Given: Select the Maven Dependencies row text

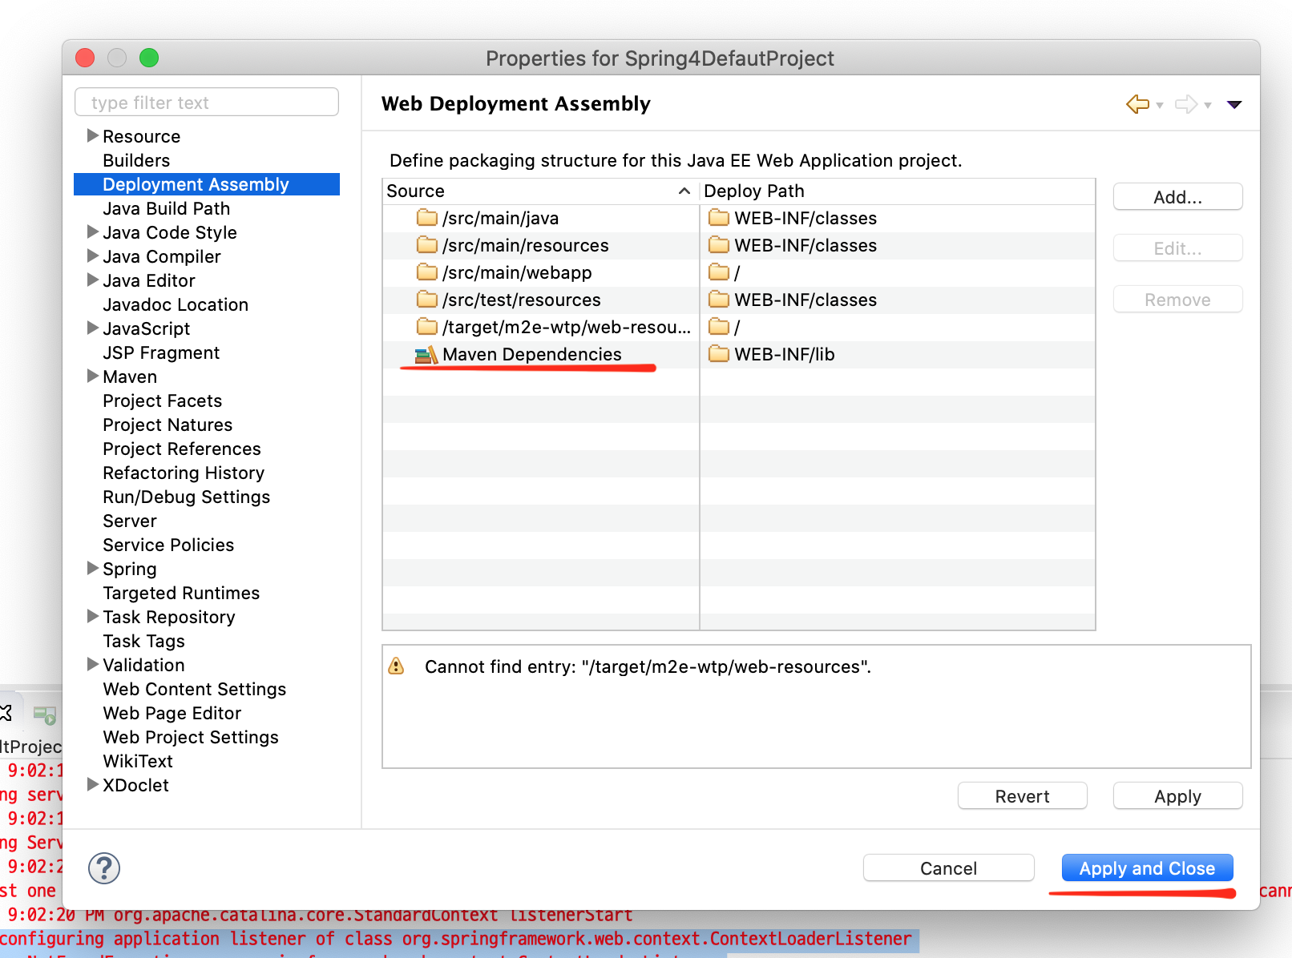Looking at the screenshot, I should click(532, 354).
